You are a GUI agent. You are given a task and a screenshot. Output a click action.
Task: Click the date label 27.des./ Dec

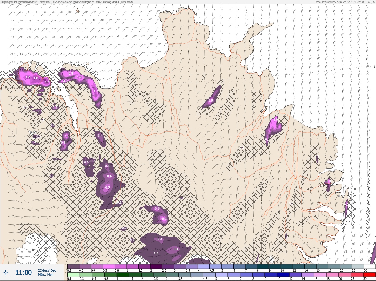pyautogui.click(x=47, y=270)
